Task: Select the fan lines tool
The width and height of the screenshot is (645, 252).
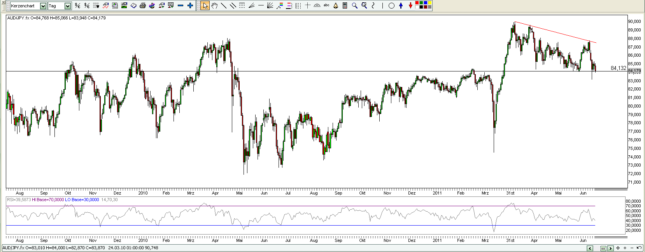Action: pos(251,5)
